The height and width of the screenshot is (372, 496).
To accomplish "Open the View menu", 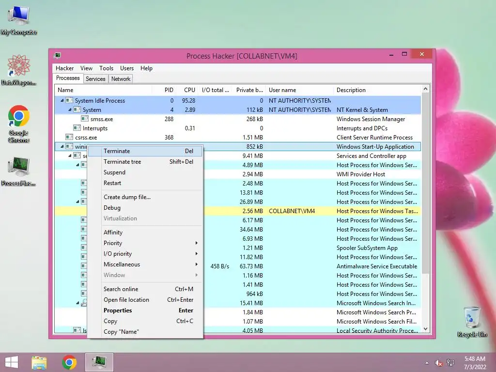I will pos(86,68).
